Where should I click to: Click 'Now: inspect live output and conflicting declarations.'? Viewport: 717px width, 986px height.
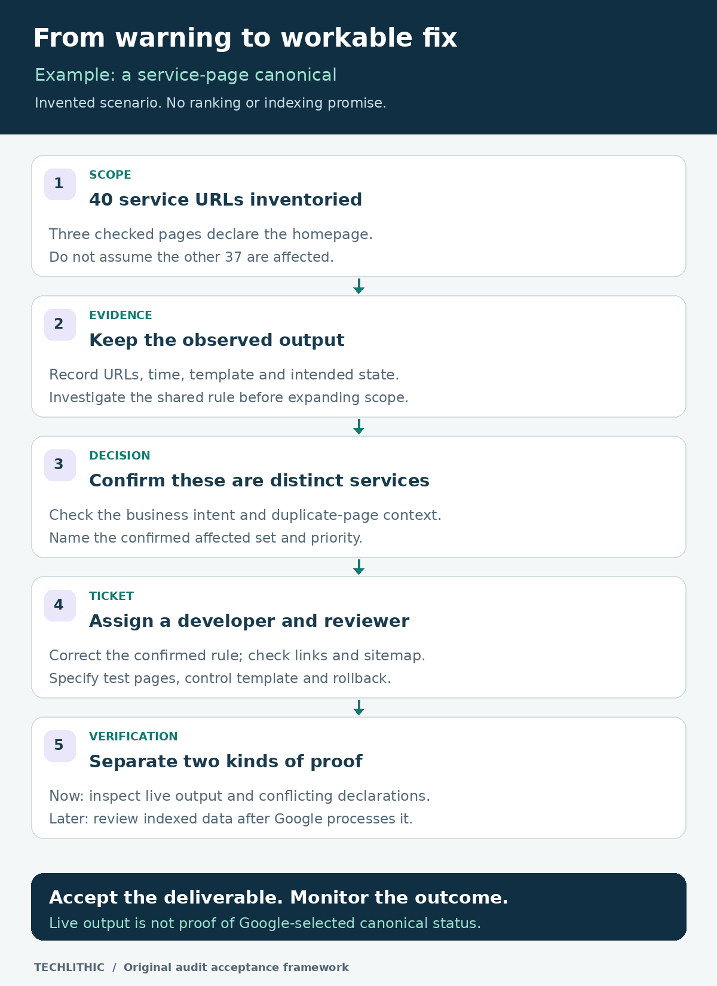pos(240,796)
